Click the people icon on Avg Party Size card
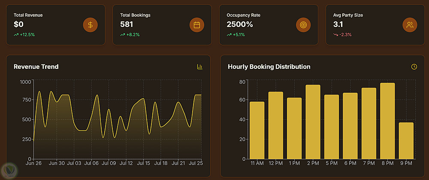The width and height of the screenshot is (429, 180). (x=410, y=25)
